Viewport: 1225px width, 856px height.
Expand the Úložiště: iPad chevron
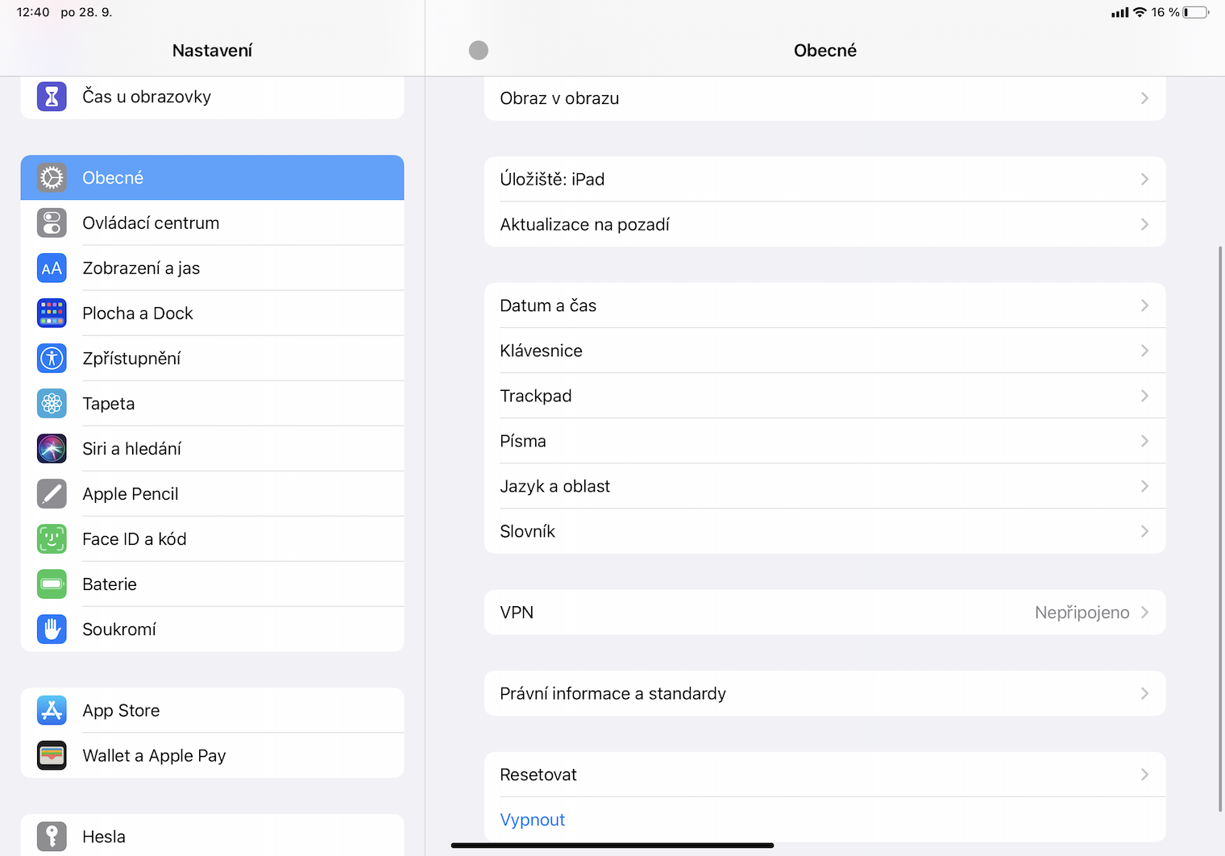coord(1144,179)
